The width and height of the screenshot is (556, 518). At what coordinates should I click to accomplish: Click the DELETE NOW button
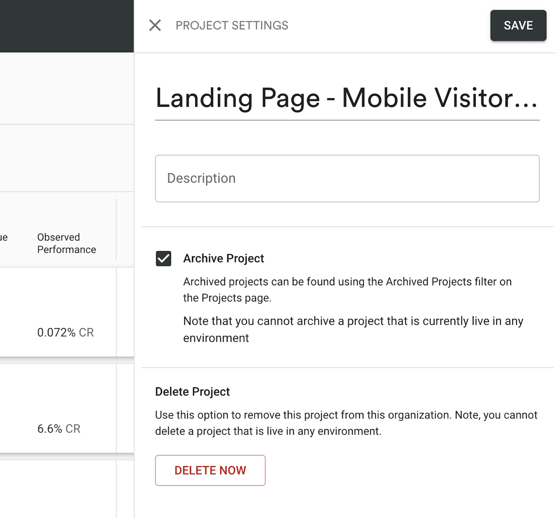click(210, 470)
